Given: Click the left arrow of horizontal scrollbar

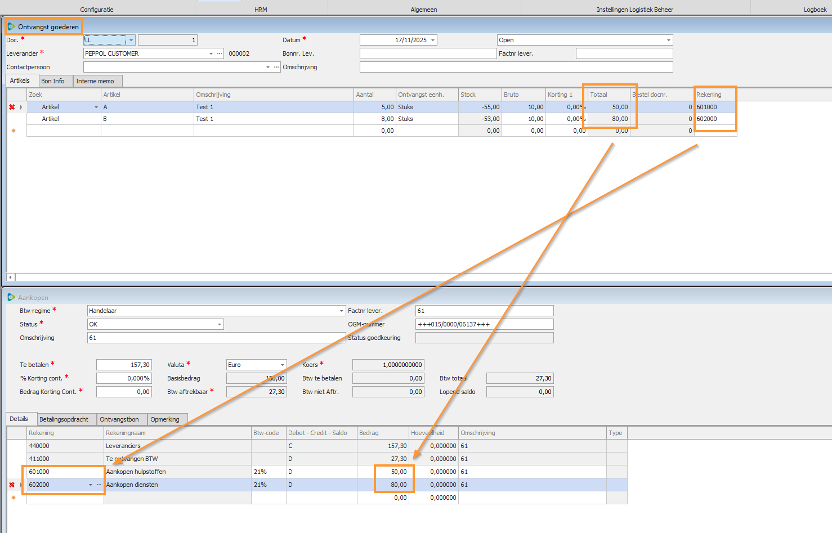Looking at the screenshot, I should [x=10, y=277].
